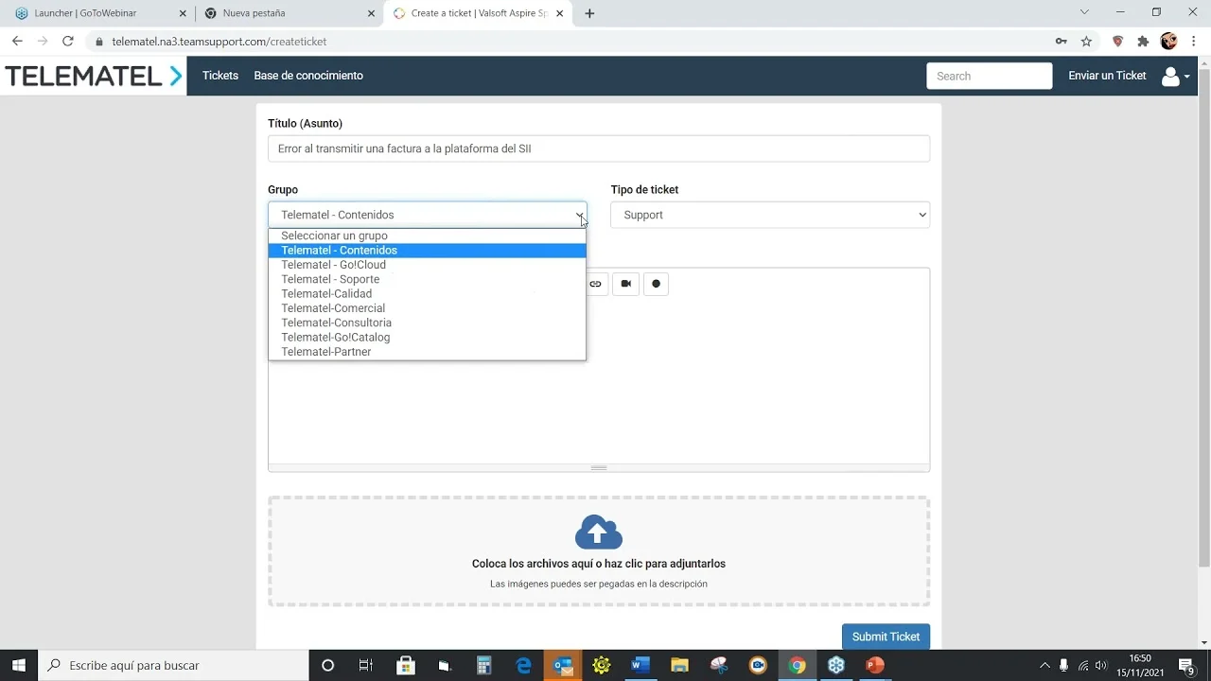The height and width of the screenshot is (681, 1211).
Task: Select 'Telematel-Partner' group
Action: (x=427, y=352)
